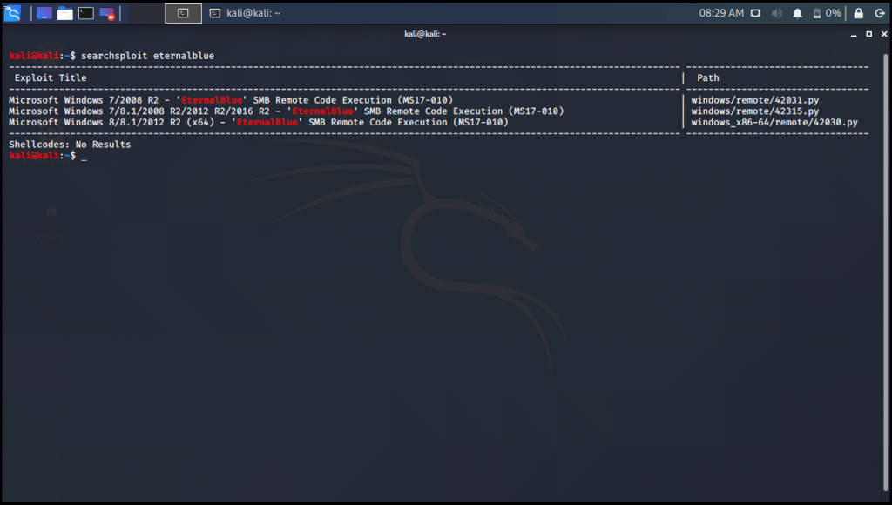Switch to the kali@kali: ~ taskbar item
Viewport: 892px width, 505px height.
pyautogui.click(x=244, y=13)
